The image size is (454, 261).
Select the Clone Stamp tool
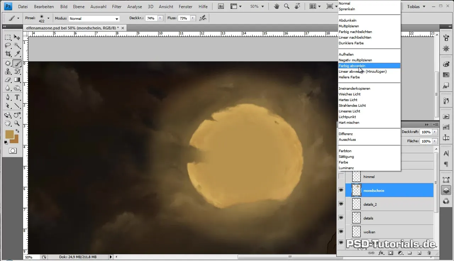(8, 72)
